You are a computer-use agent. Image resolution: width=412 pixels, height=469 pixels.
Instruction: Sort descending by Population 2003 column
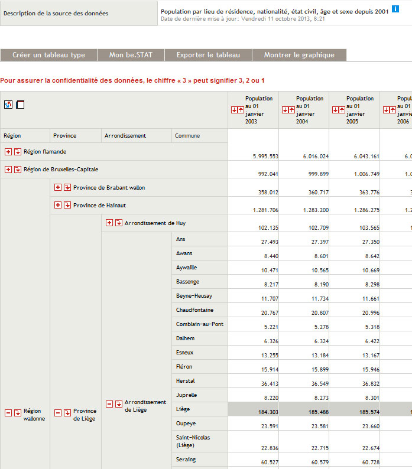(234, 110)
